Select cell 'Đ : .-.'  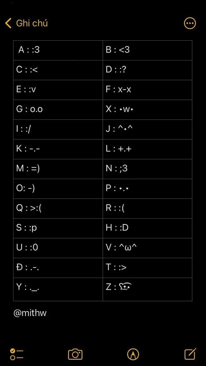58,268
